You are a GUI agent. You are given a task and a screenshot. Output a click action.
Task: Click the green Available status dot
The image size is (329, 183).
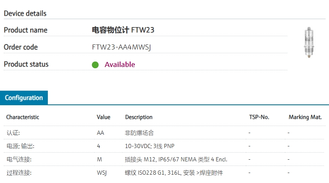[x=95, y=65]
